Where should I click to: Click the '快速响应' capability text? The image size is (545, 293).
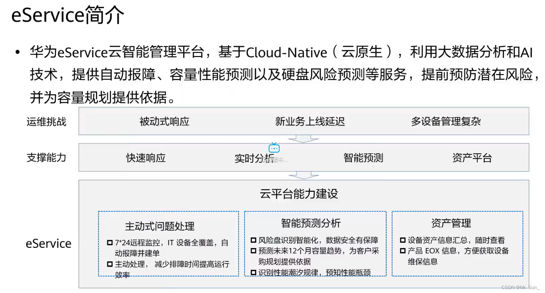[146, 158]
